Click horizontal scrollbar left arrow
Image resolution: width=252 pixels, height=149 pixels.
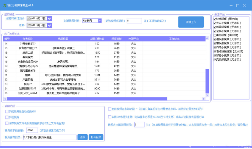pyautogui.click(x=5, y=99)
